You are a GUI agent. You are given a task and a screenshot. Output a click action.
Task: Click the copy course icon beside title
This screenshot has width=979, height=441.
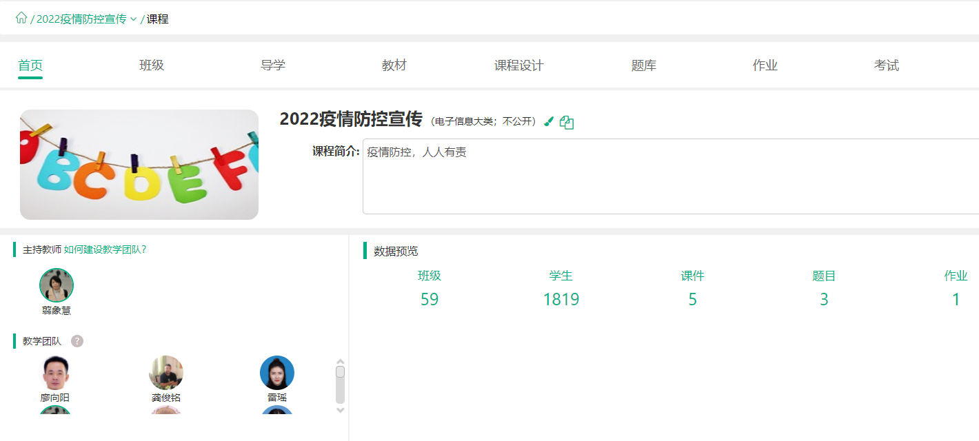[x=567, y=122]
